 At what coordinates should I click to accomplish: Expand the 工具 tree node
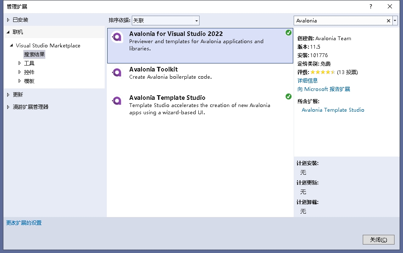pyautogui.click(x=19, y=63)
